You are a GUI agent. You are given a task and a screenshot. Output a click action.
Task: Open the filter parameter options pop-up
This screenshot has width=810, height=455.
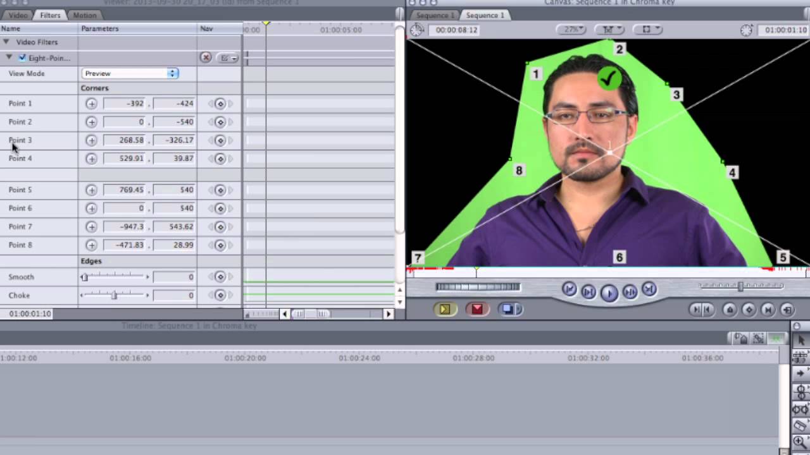(x=228, y=58)
